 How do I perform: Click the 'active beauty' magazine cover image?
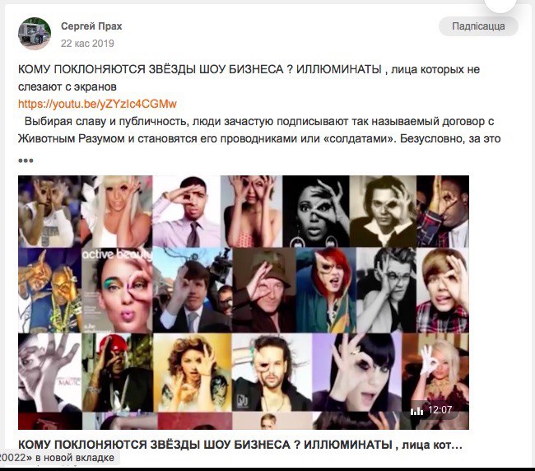click(x=117, y=290)
